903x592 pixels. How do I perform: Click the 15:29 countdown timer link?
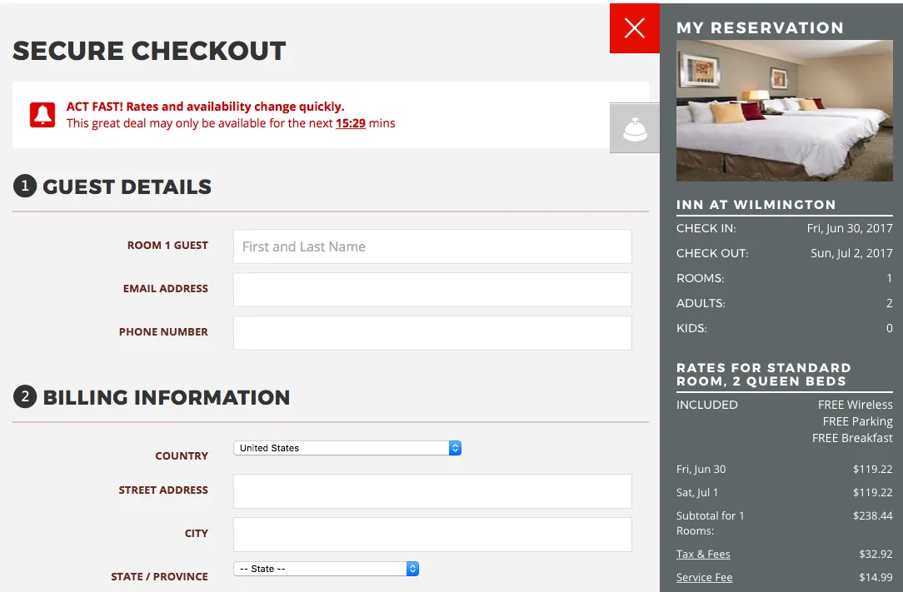click(351, 123)
